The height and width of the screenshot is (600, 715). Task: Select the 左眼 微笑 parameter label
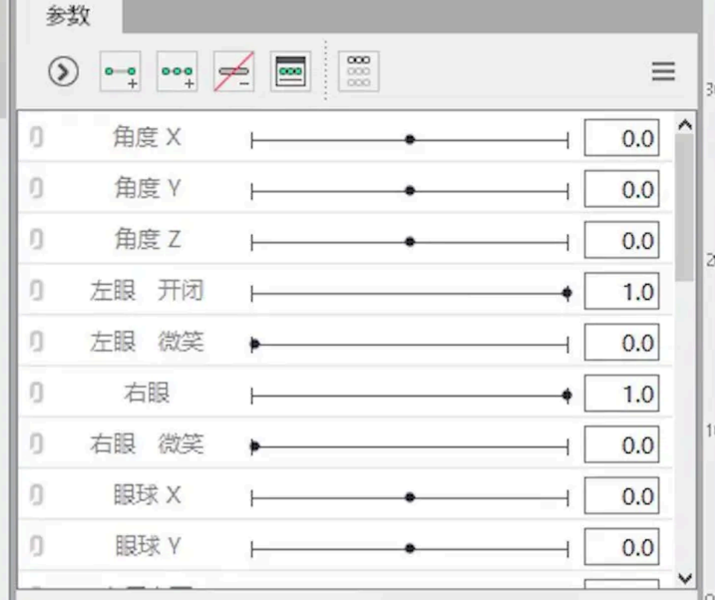[147, 342]
